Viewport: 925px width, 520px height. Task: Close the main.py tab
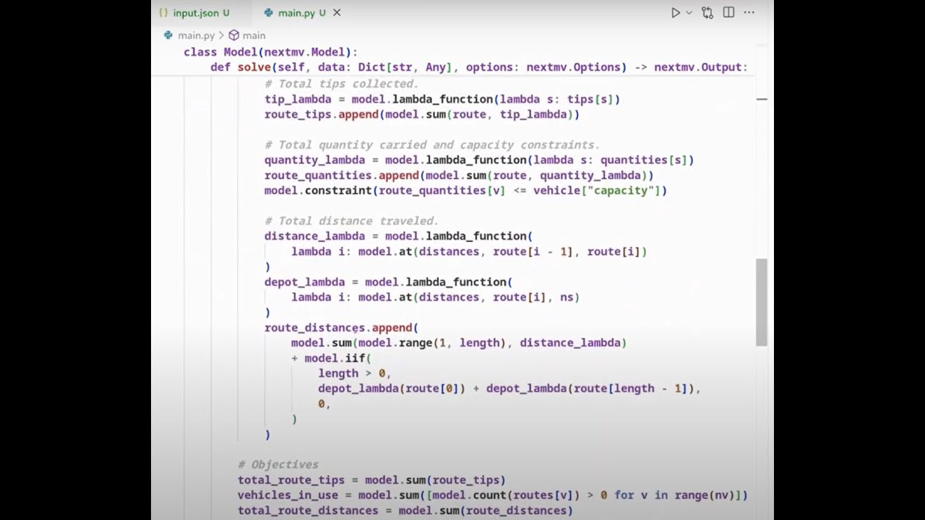(x=337, y=13)
